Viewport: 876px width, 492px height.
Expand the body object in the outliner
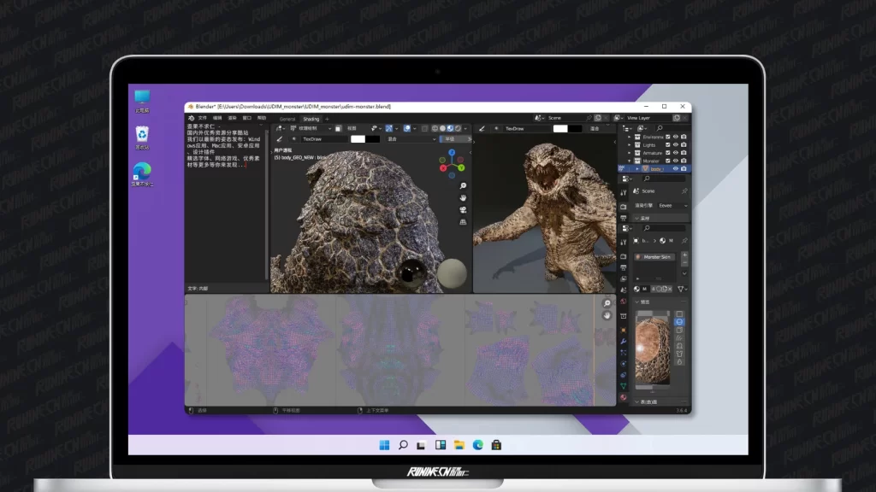[x=636, y=169]
